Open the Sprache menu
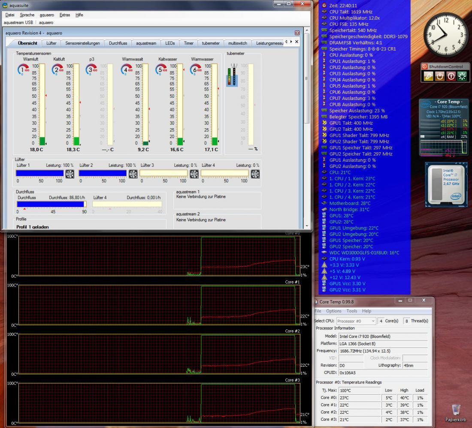 [27, 15]
